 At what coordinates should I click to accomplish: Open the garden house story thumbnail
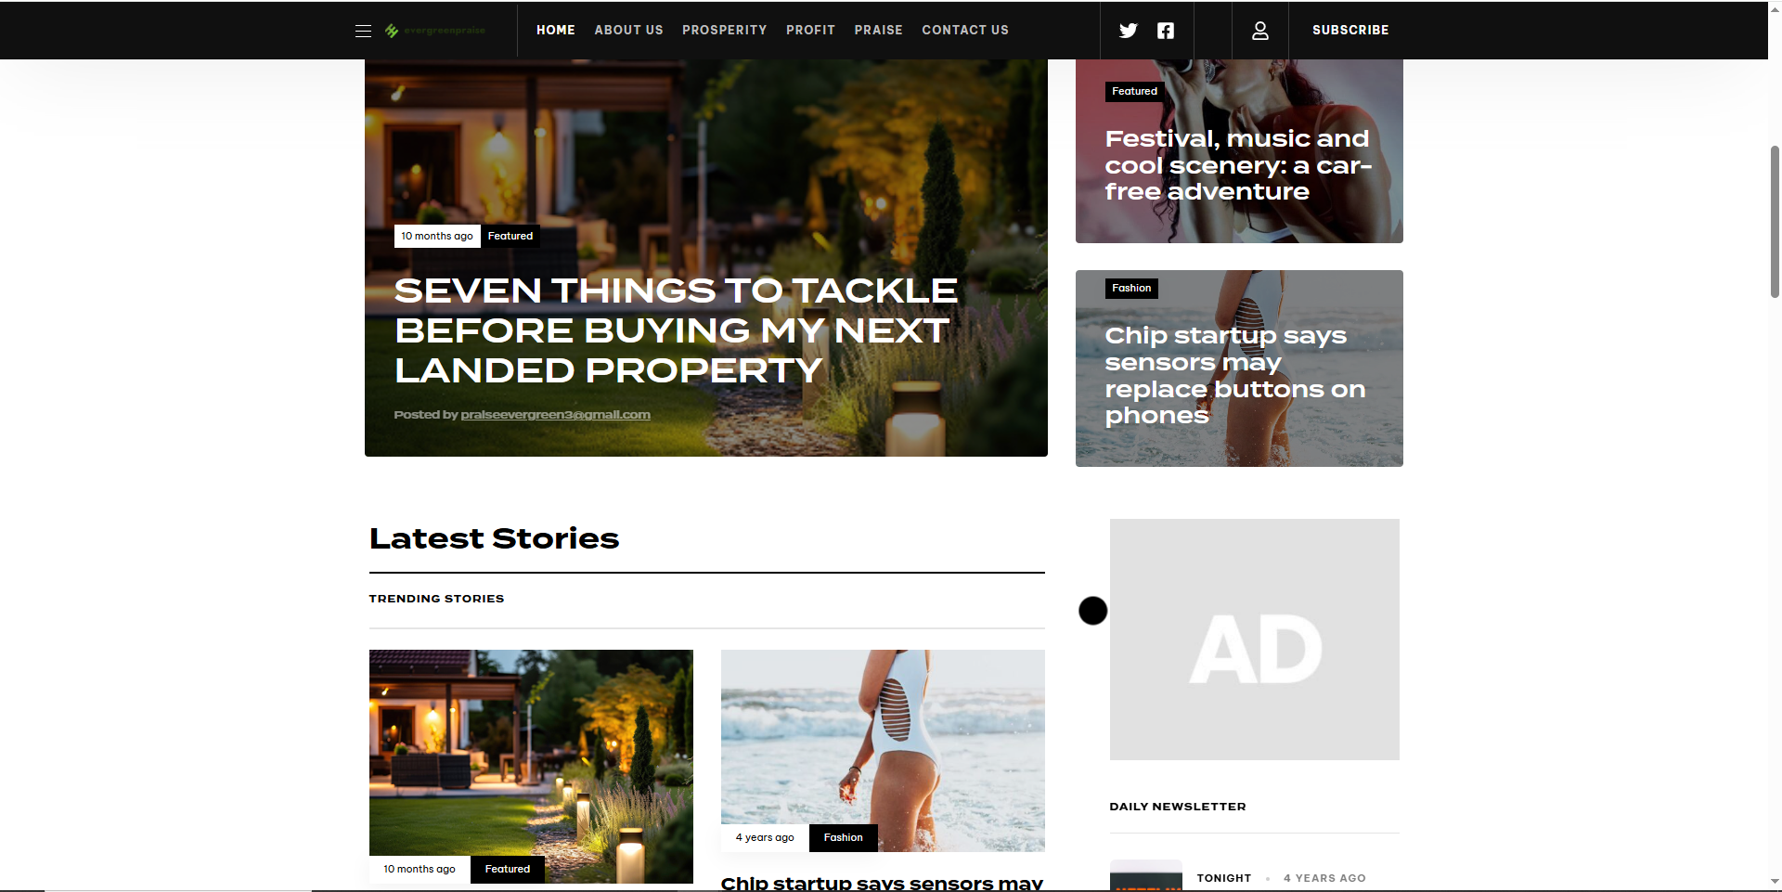click(x=531, y=766)
